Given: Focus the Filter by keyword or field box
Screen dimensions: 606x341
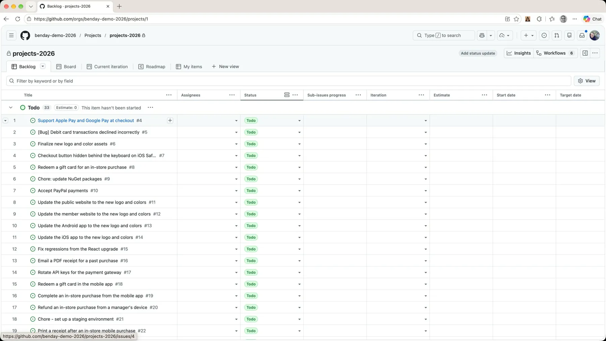Looking at the screenshot, I should (289, 81).
